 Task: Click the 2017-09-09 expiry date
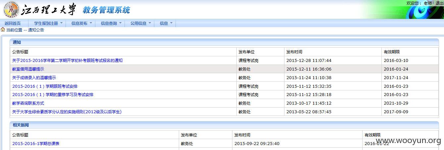tap(396, 112)
